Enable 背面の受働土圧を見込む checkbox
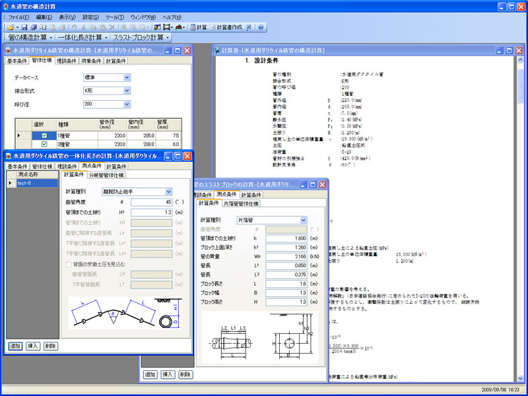The width and height of the screenshot is (528, 396). (x=69, y=264)
